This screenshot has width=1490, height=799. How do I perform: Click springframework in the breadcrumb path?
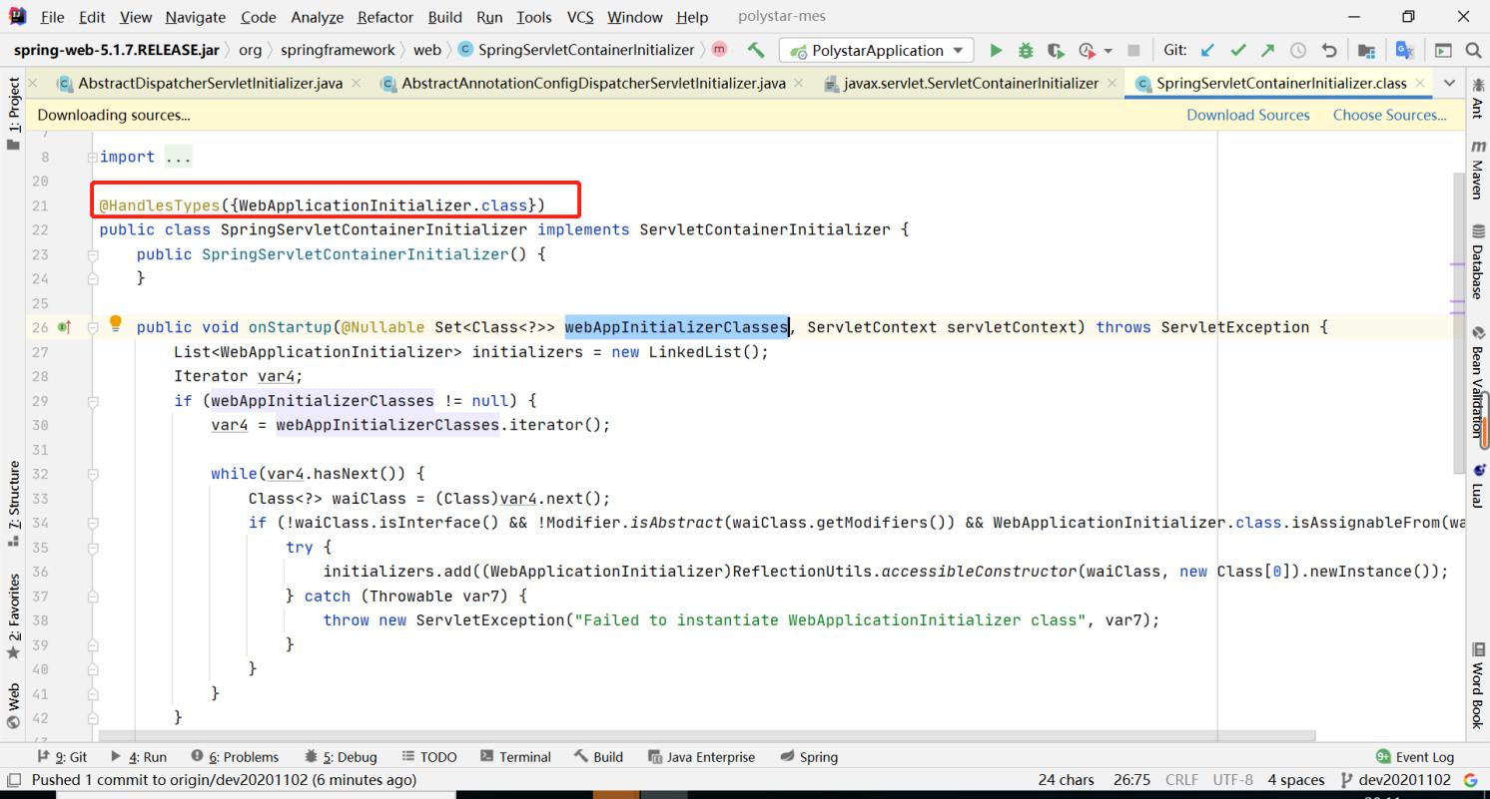[338, 50]
